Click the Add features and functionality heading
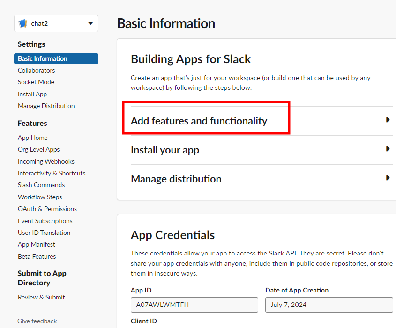 tap(199, 121)
